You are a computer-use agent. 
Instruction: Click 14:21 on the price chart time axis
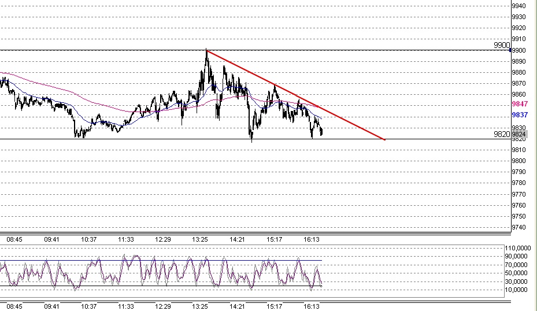coord(237,239)
